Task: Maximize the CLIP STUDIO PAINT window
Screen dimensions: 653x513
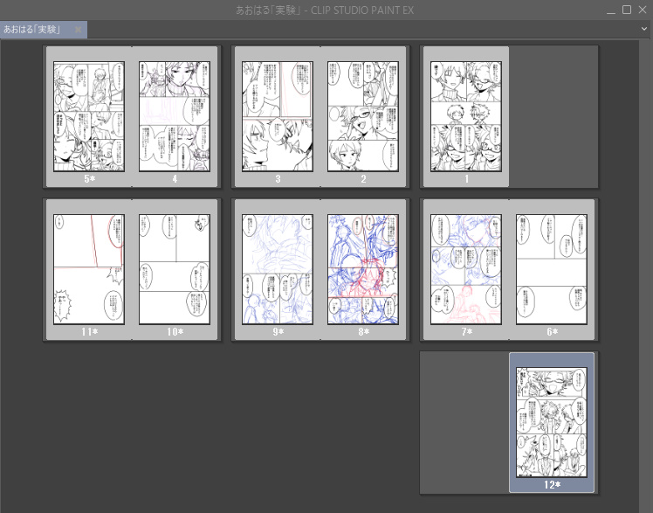Action: [627, 10]
